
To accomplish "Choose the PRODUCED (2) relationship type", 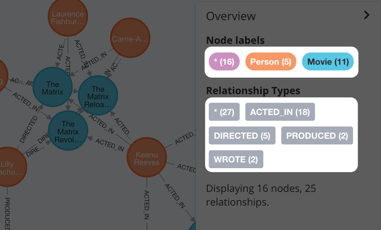I will pos(317,135).
